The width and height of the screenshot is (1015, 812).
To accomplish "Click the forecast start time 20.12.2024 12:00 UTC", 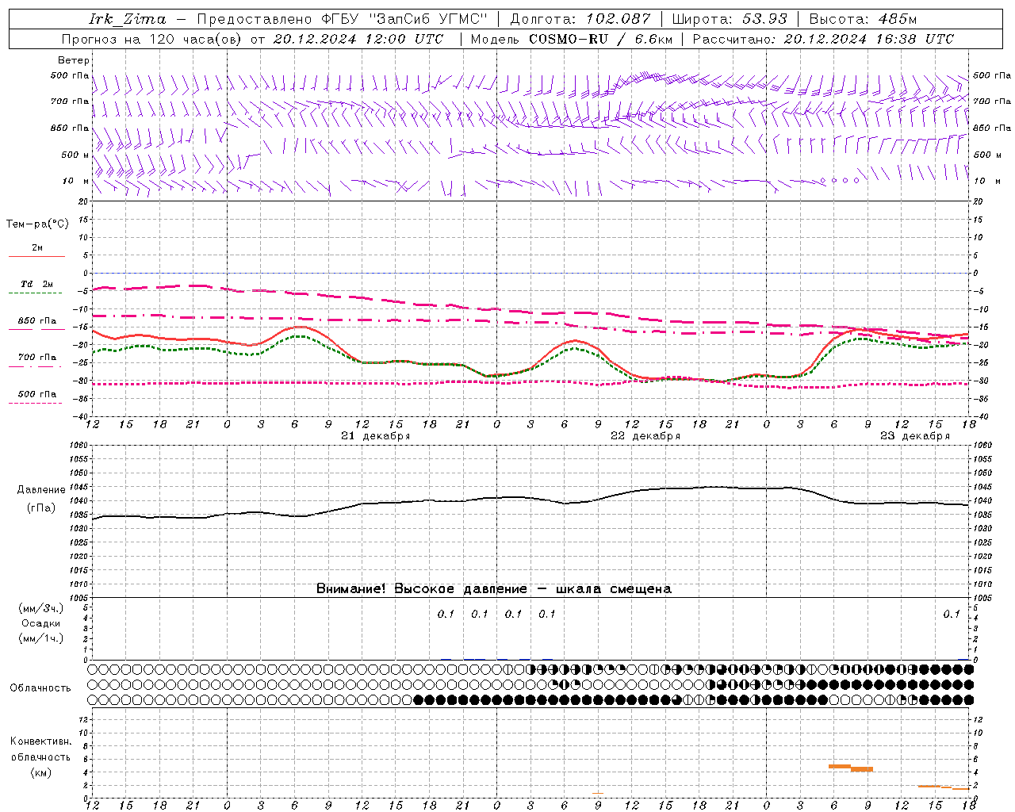I will point(358,39).
